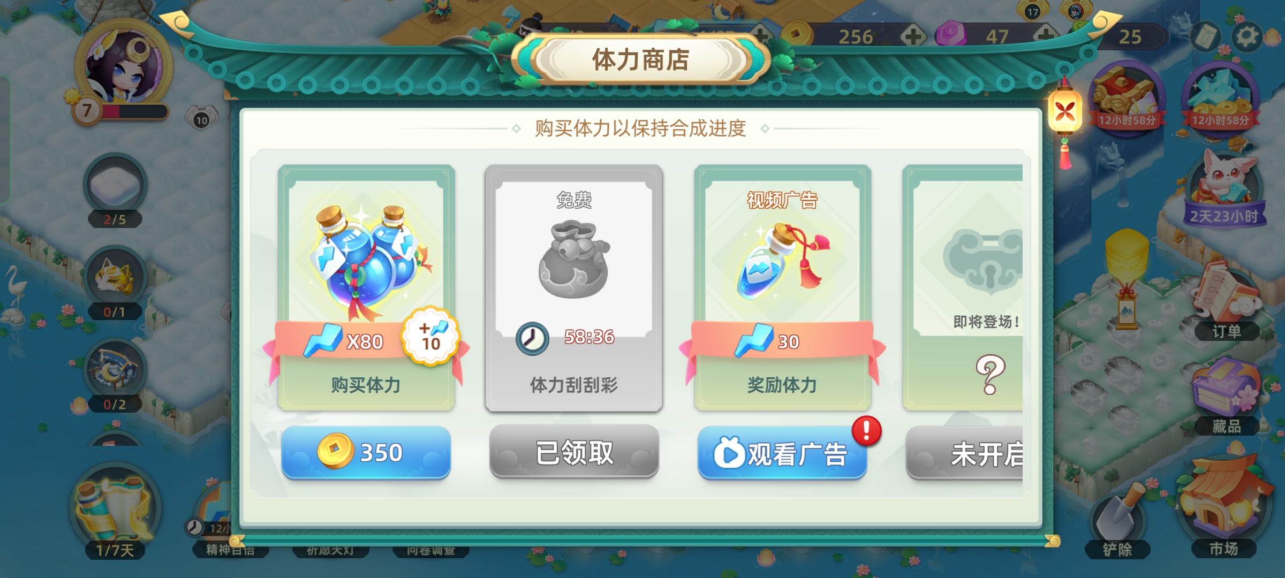The width and height of the screenshot is (1285, 578).
Task: Tap the 未开启 locked button
Action: [x=964, y=453]
